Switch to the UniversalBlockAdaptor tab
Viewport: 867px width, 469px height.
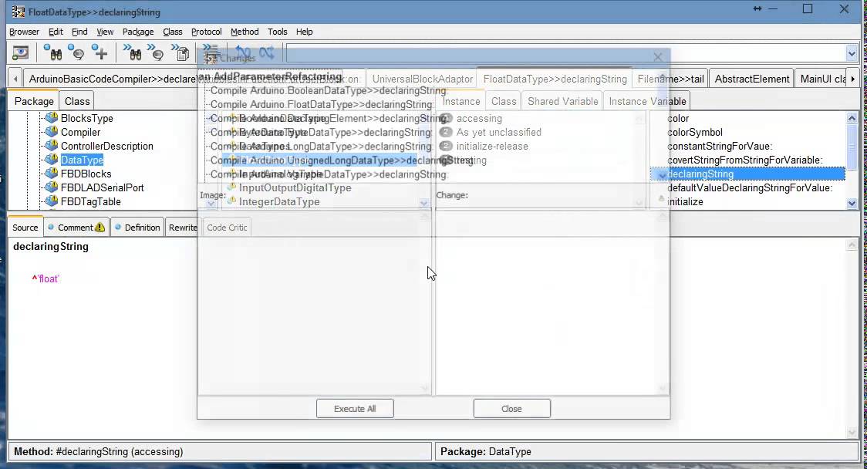(x=423, y=79)
